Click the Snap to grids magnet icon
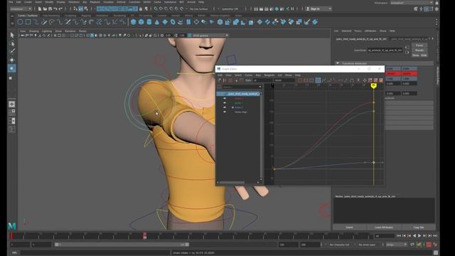Screen dimensions: 455x256 click(156, 9)
